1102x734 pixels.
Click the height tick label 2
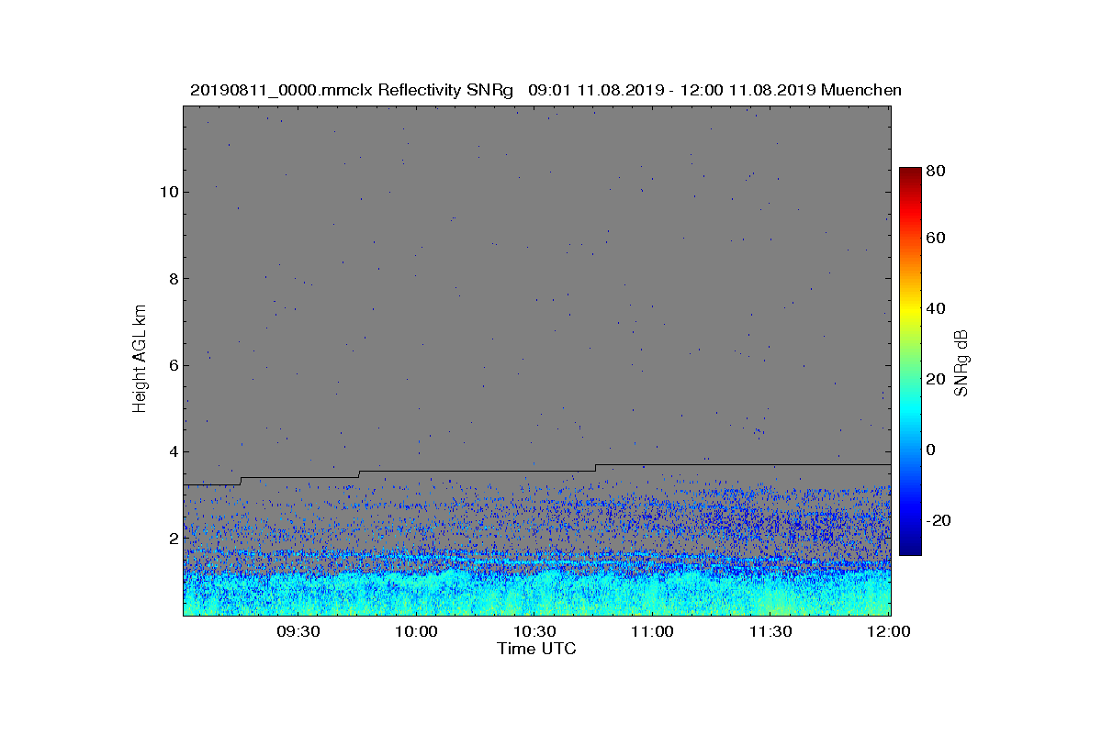point(173,538)
